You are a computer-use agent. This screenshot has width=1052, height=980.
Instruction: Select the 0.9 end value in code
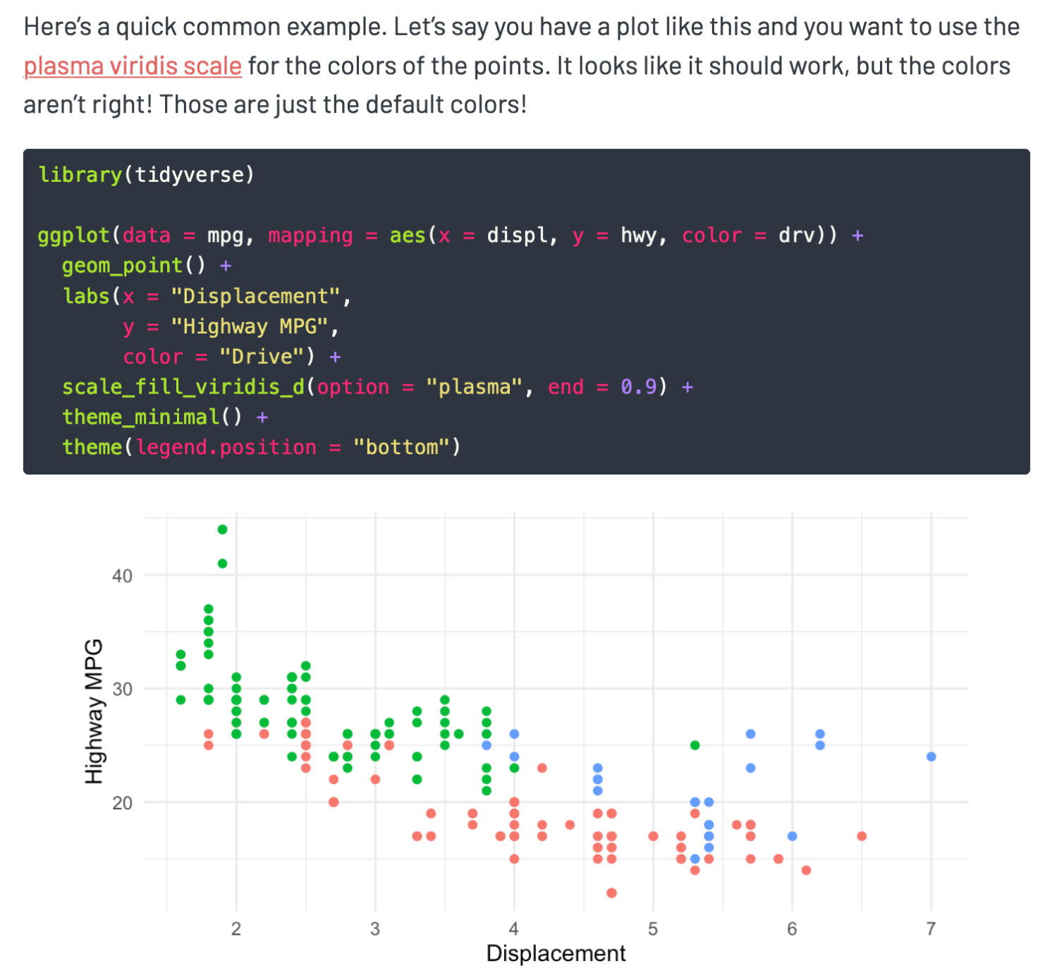click(638, 386)
